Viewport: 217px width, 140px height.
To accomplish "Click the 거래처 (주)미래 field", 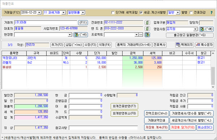I will point(46,22).
